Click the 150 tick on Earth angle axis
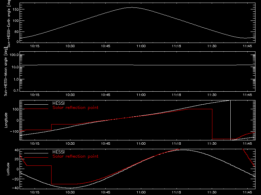Screen dimensions: 261x195 (x=16, y=9)
